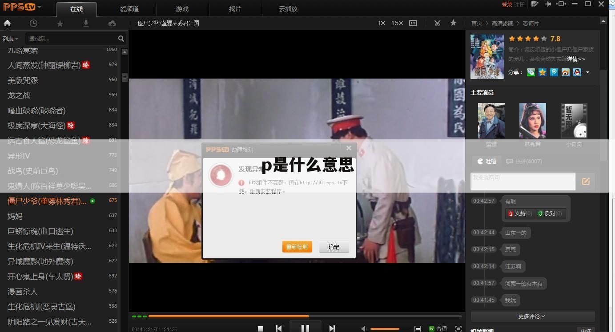This screenshot has height=332, width=615.
Task: Open PPS.tv logo main menu arrow
Action: pos(40,7)
